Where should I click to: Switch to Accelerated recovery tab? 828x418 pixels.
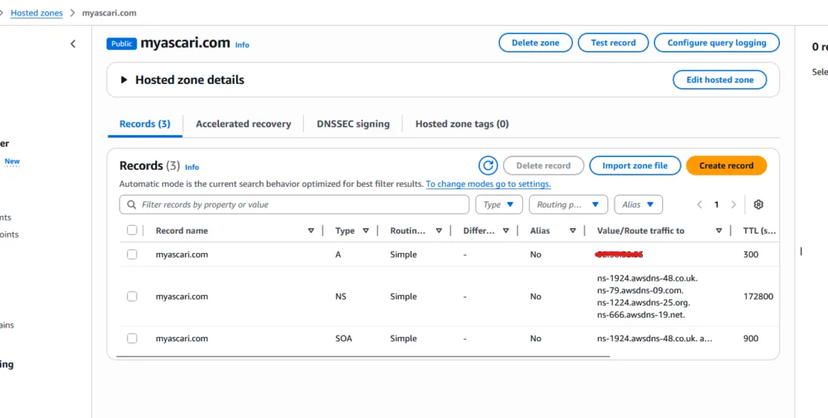pyautogui.click(x=243, y=124)
